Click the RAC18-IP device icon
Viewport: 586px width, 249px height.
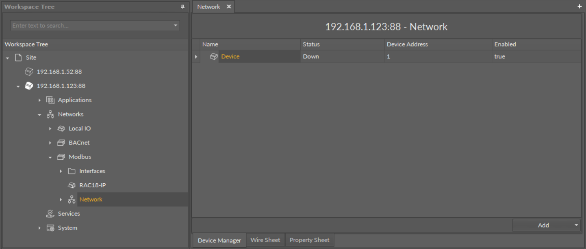click(x=72, y=185)
